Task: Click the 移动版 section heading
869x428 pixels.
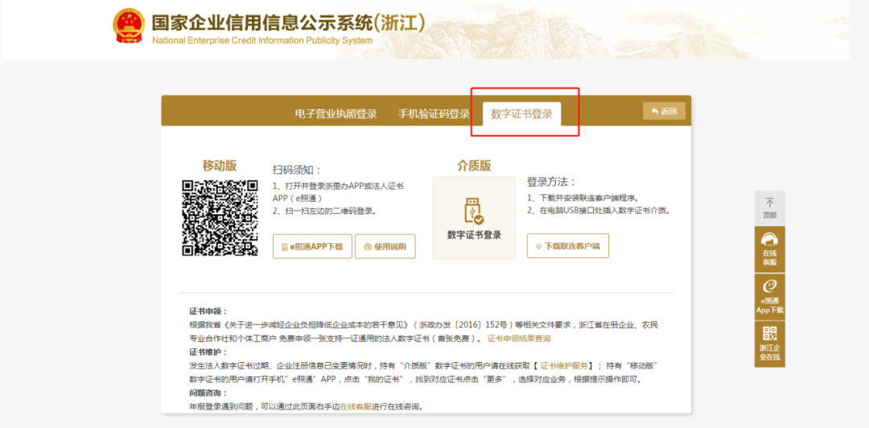Action: [x=219, y=166]
